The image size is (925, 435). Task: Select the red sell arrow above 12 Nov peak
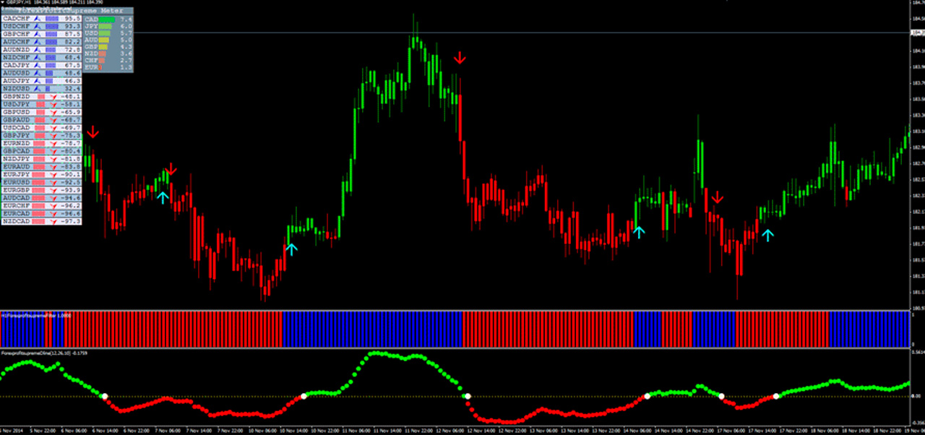coord(460,58)
